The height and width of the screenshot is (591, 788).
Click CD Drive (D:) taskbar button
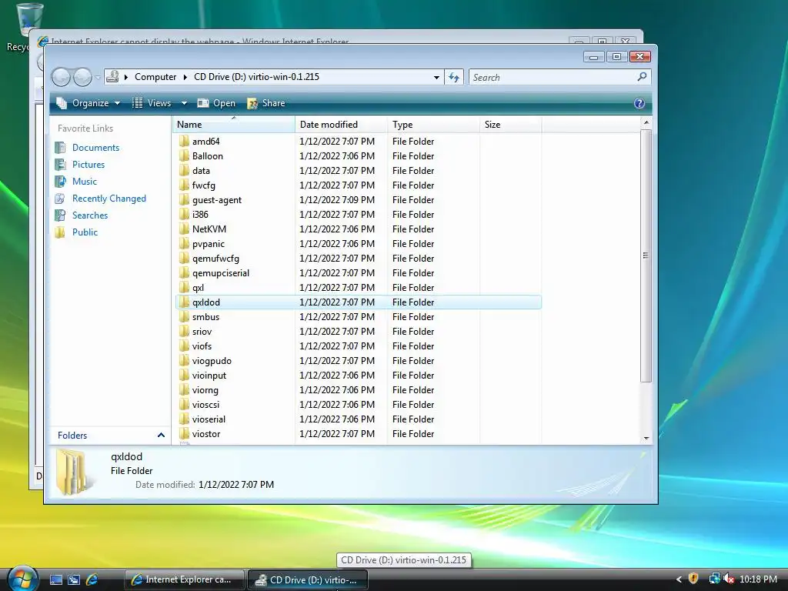tap(308, 579)
